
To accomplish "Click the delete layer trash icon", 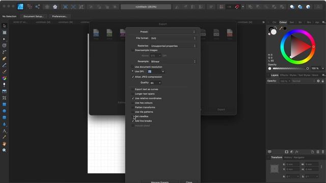I will coord(323,152).
